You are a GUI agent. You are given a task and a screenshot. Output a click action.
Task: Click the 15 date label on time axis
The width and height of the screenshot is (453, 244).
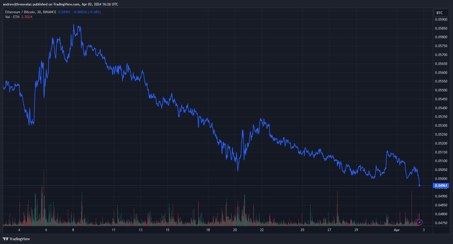168,230
